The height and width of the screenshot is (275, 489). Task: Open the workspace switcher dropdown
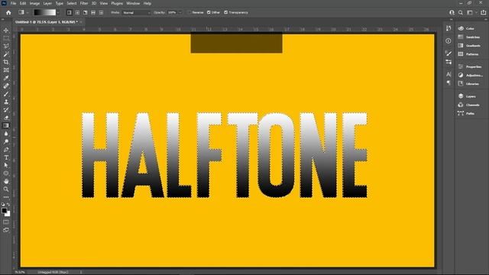tap(471, 12)
